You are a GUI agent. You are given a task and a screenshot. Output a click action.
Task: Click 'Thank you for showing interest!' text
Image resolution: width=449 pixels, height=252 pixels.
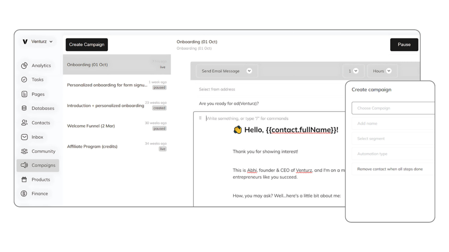265,151
